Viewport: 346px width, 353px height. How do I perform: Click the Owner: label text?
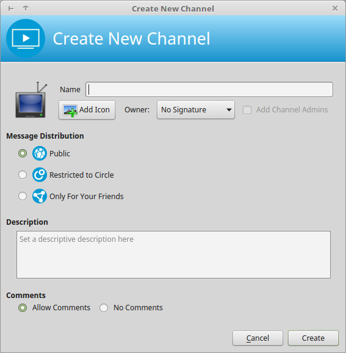click(x=137, y=110)
